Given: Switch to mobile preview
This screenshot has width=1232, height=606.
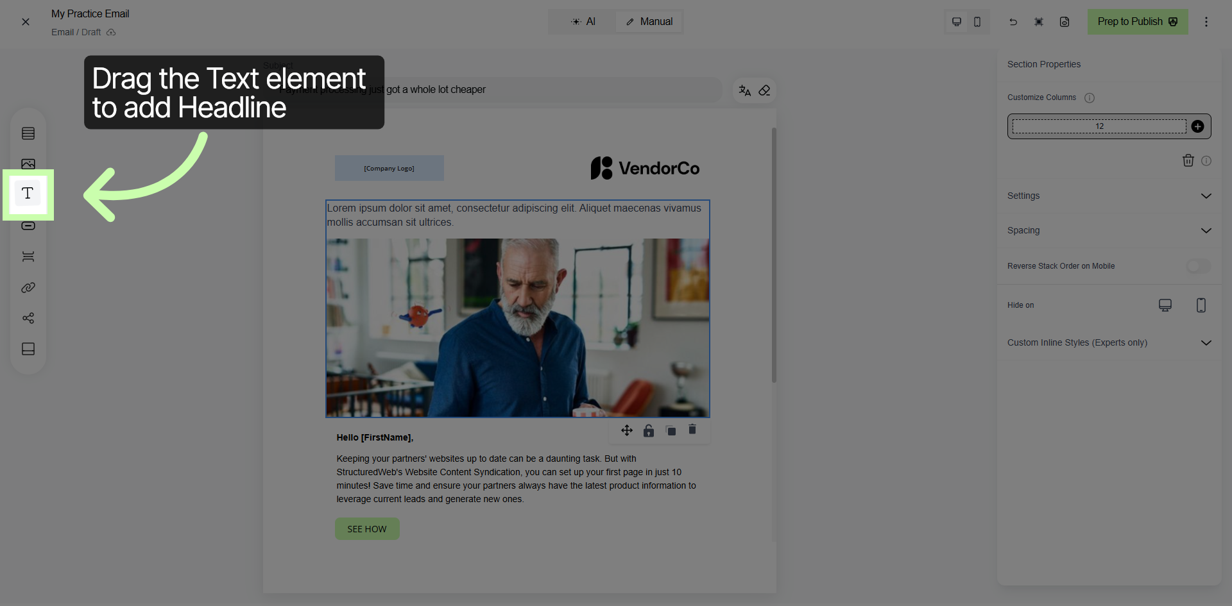Looking at the screenshot, I should click(977, 22).
